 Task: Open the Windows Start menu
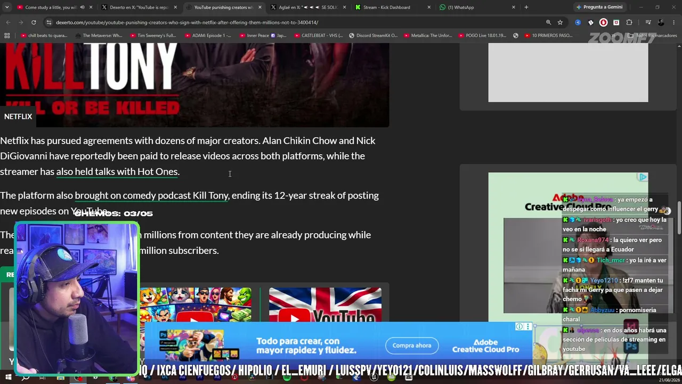pyautogui.click(x=7, y=378)
